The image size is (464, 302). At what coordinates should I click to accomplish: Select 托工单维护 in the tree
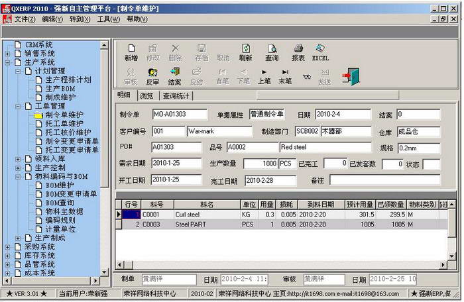64,124
